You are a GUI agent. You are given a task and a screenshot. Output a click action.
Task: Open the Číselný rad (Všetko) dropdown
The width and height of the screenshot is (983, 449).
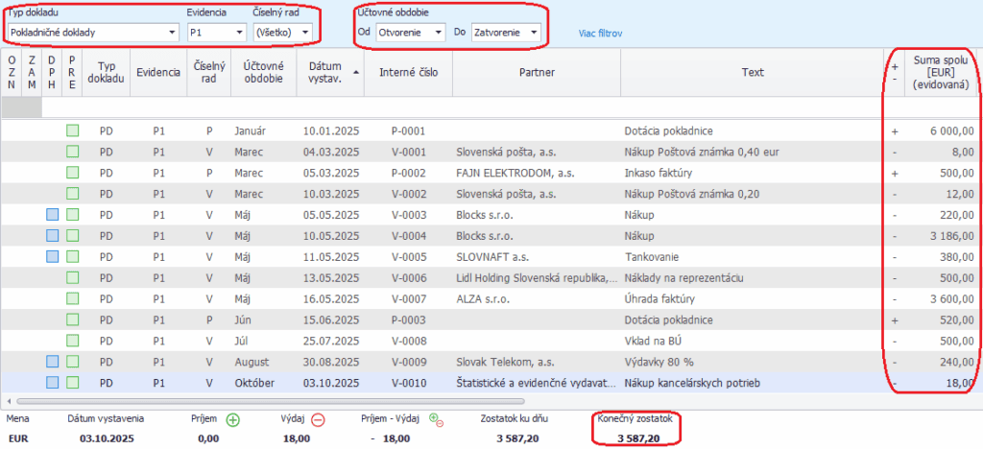[x=305, y=33]
